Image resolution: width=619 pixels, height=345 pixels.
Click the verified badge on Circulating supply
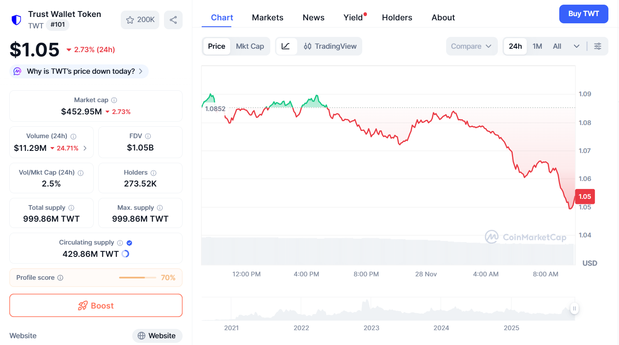pos(129,242)
